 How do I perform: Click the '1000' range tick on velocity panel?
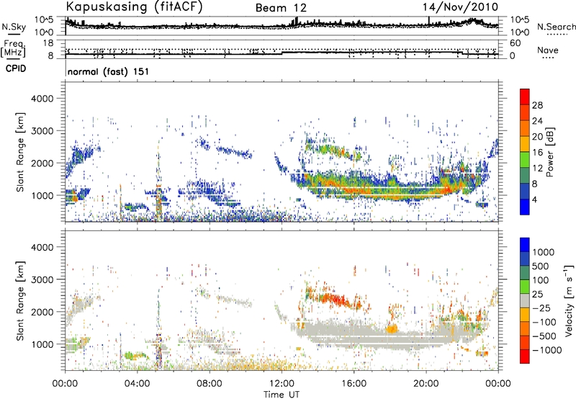[x=42, y=345]
